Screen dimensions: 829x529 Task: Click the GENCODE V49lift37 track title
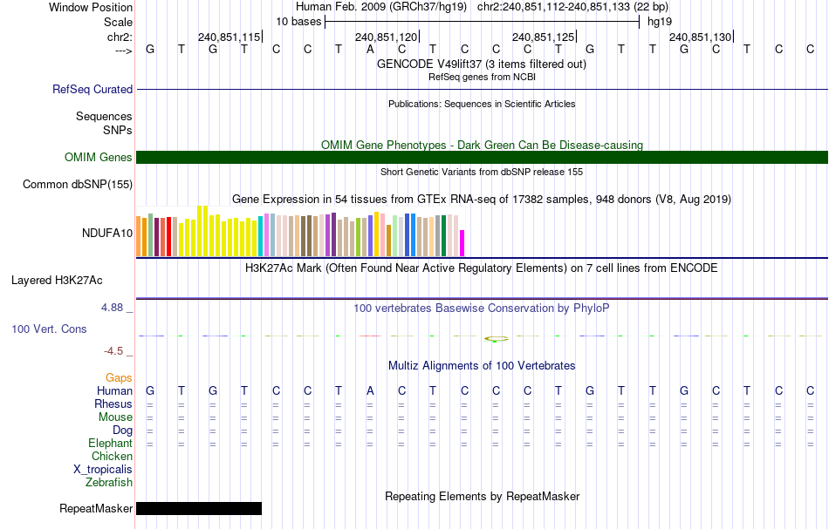point(481,64)
